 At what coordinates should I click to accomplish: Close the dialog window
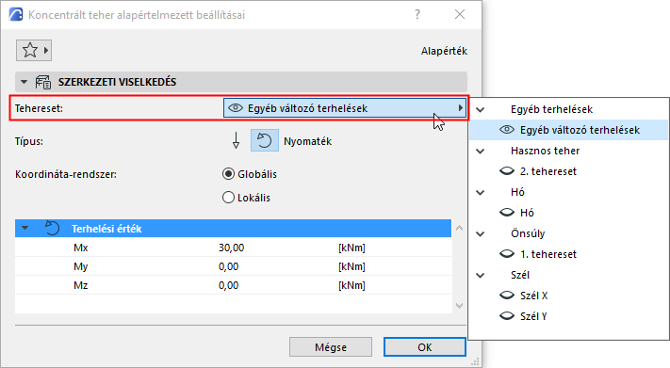(x=460, y=14)
